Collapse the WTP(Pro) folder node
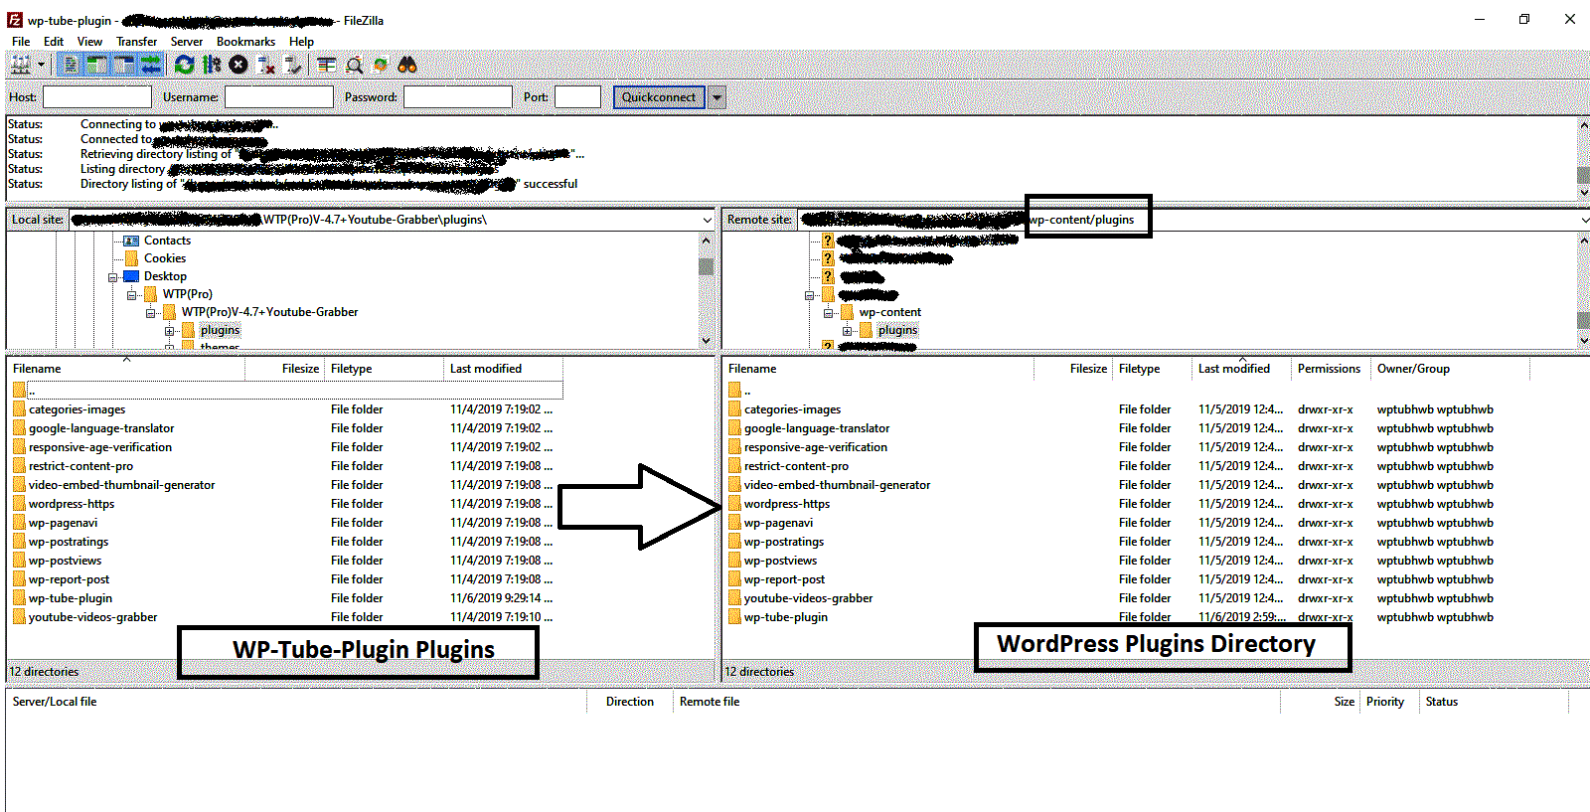1590x812 pixels. click(x=132, y=295)
